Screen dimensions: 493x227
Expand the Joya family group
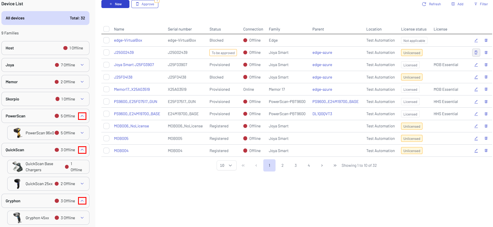pyautogui.click(x=82, y=65)
